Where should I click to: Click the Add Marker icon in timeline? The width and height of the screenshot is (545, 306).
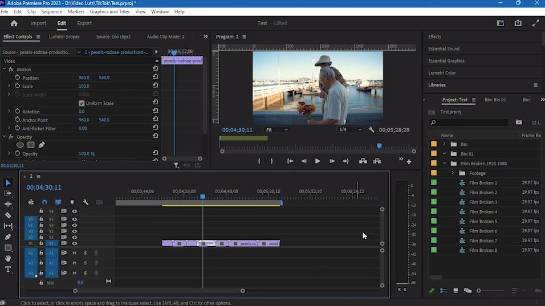point(72,202)
